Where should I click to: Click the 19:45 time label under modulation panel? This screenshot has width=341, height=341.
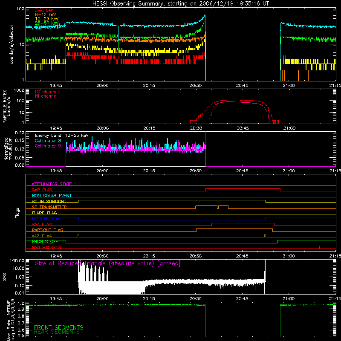pos(56,171)
